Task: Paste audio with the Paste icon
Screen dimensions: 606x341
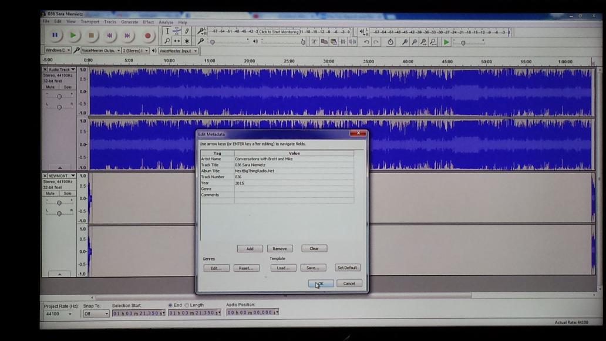Action: (333, 41)
